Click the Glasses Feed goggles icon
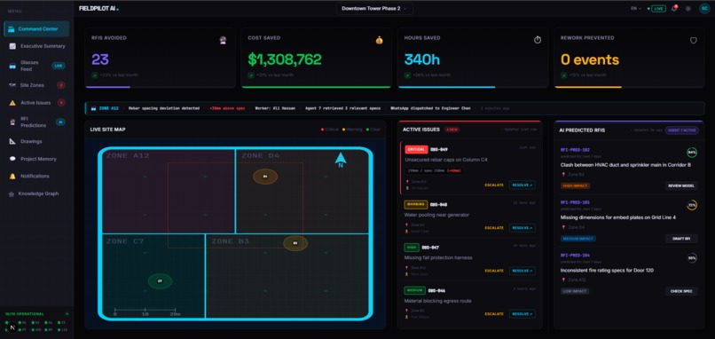 point(12,66)
